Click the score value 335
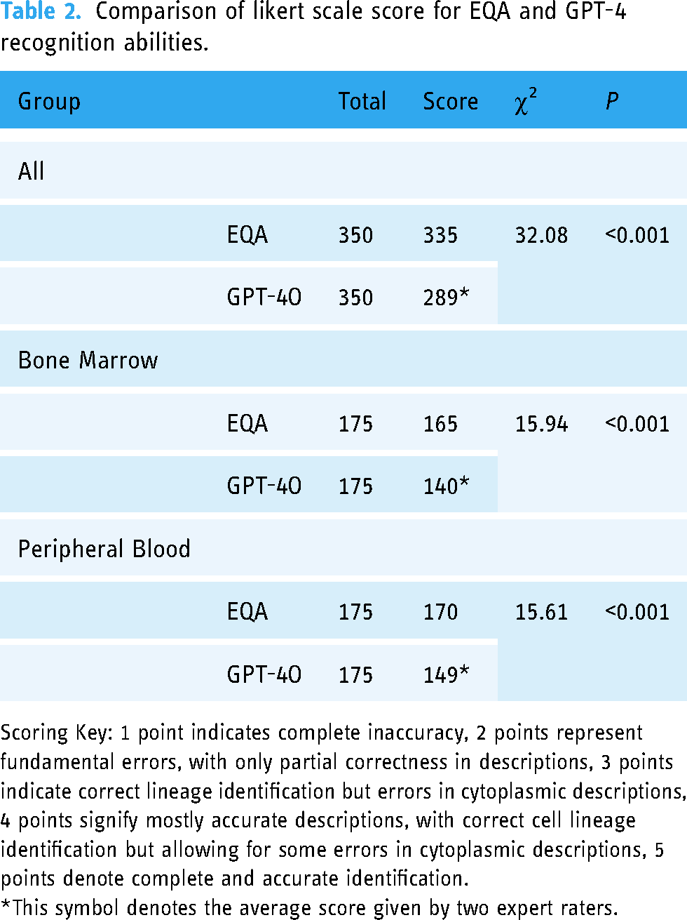This screenshot has width=687, height=920. [440, 235]
